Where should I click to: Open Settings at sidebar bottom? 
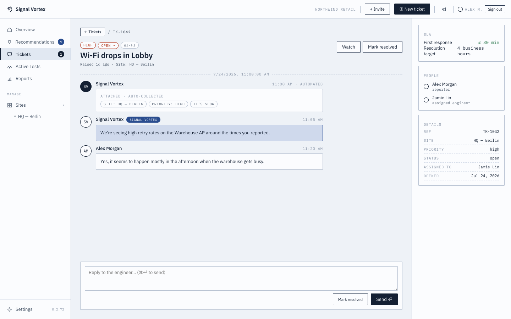[x=24, y=309]
